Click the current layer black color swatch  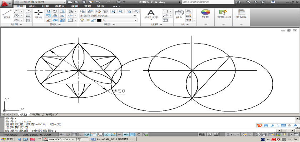99,20
